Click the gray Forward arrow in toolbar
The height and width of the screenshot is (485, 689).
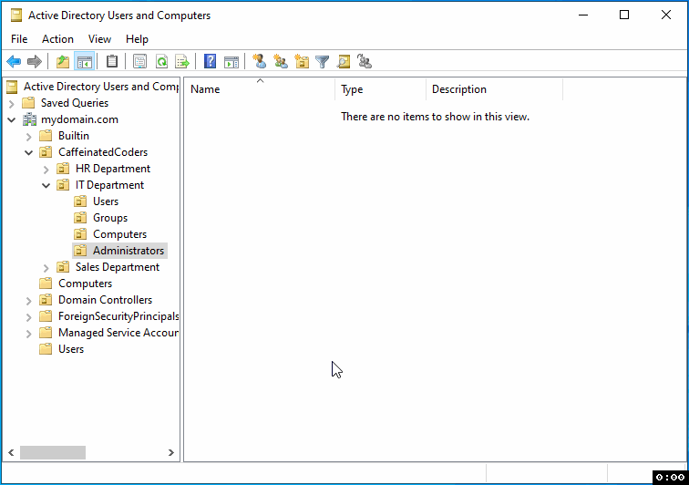[35, 62]
